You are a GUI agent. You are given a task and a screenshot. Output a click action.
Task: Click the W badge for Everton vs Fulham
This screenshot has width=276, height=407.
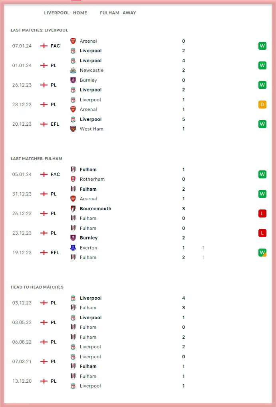pyautogui.click(x=262, y=253)
